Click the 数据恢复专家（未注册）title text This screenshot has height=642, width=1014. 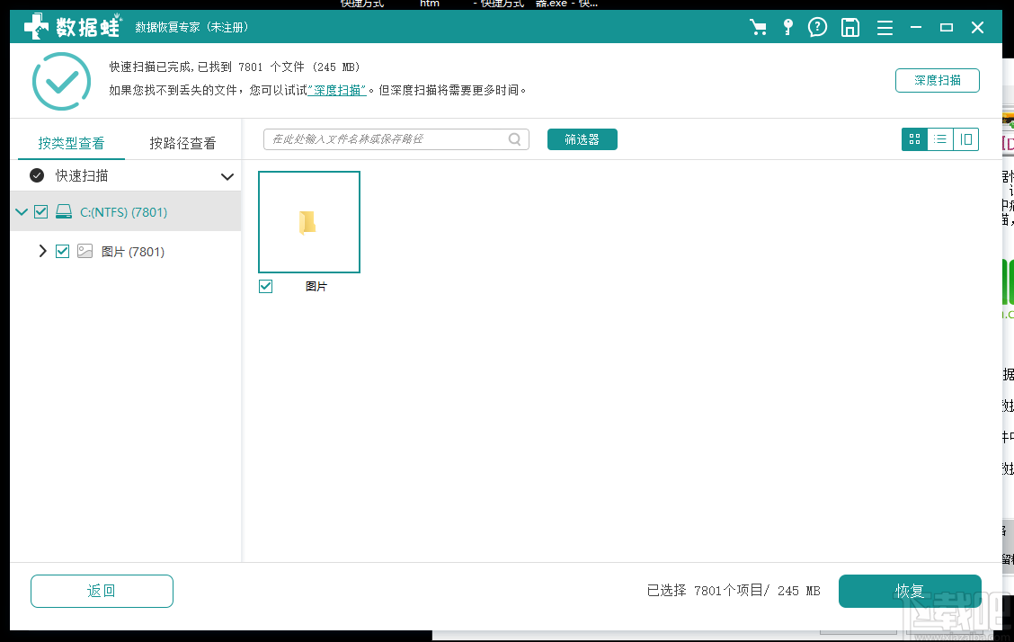[192, 27]
